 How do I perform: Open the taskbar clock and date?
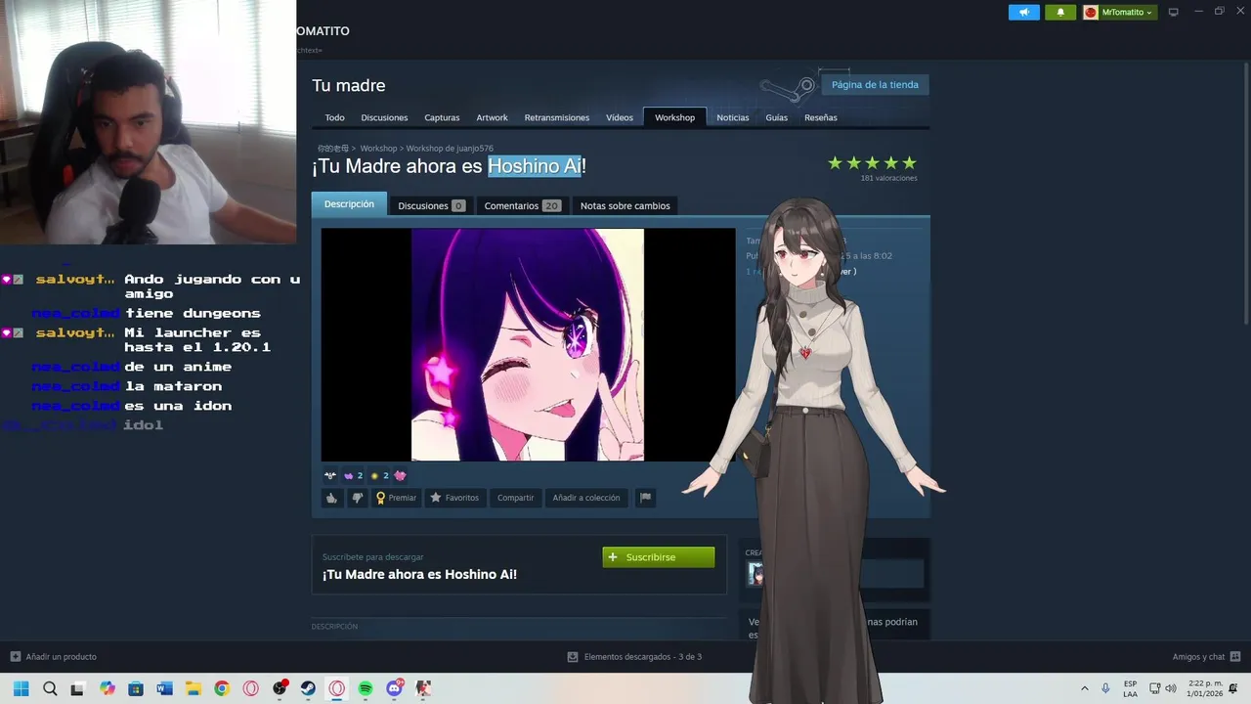tap(1204, 688)
